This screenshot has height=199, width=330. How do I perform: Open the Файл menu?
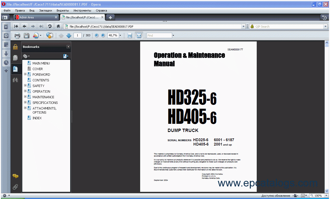coord(7,10)
